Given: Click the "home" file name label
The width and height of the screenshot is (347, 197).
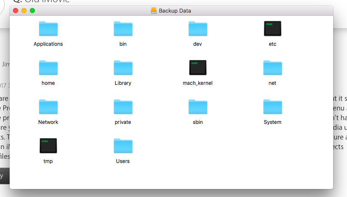Looking at the screenshot, I should click(48, 83).
